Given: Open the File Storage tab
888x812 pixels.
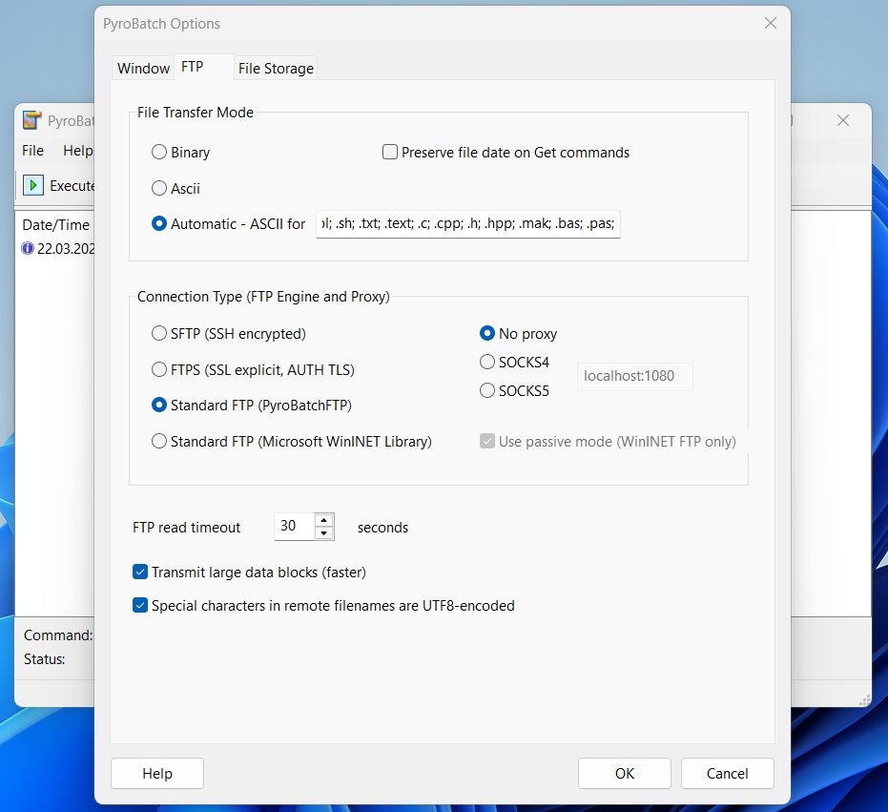Looking at the screenshot, I should tap(276, 69).
